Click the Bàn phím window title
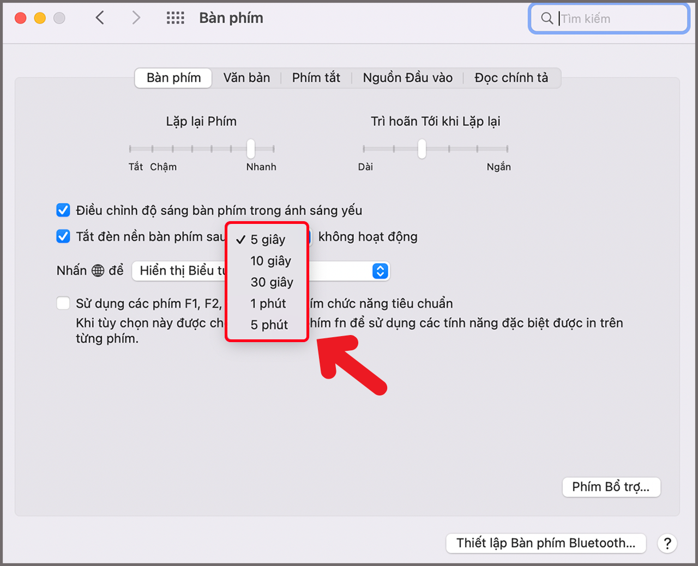The width and height of the screenshot is (698, 566). pos(231,18)
